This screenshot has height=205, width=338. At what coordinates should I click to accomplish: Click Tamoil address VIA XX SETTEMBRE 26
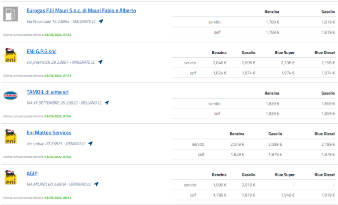64,103
